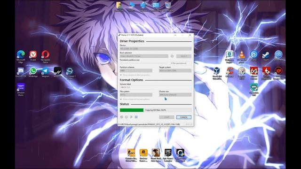Click the Persistent partition size slider
The height and width of the screenshot is (169, 301).
[144, 63]
